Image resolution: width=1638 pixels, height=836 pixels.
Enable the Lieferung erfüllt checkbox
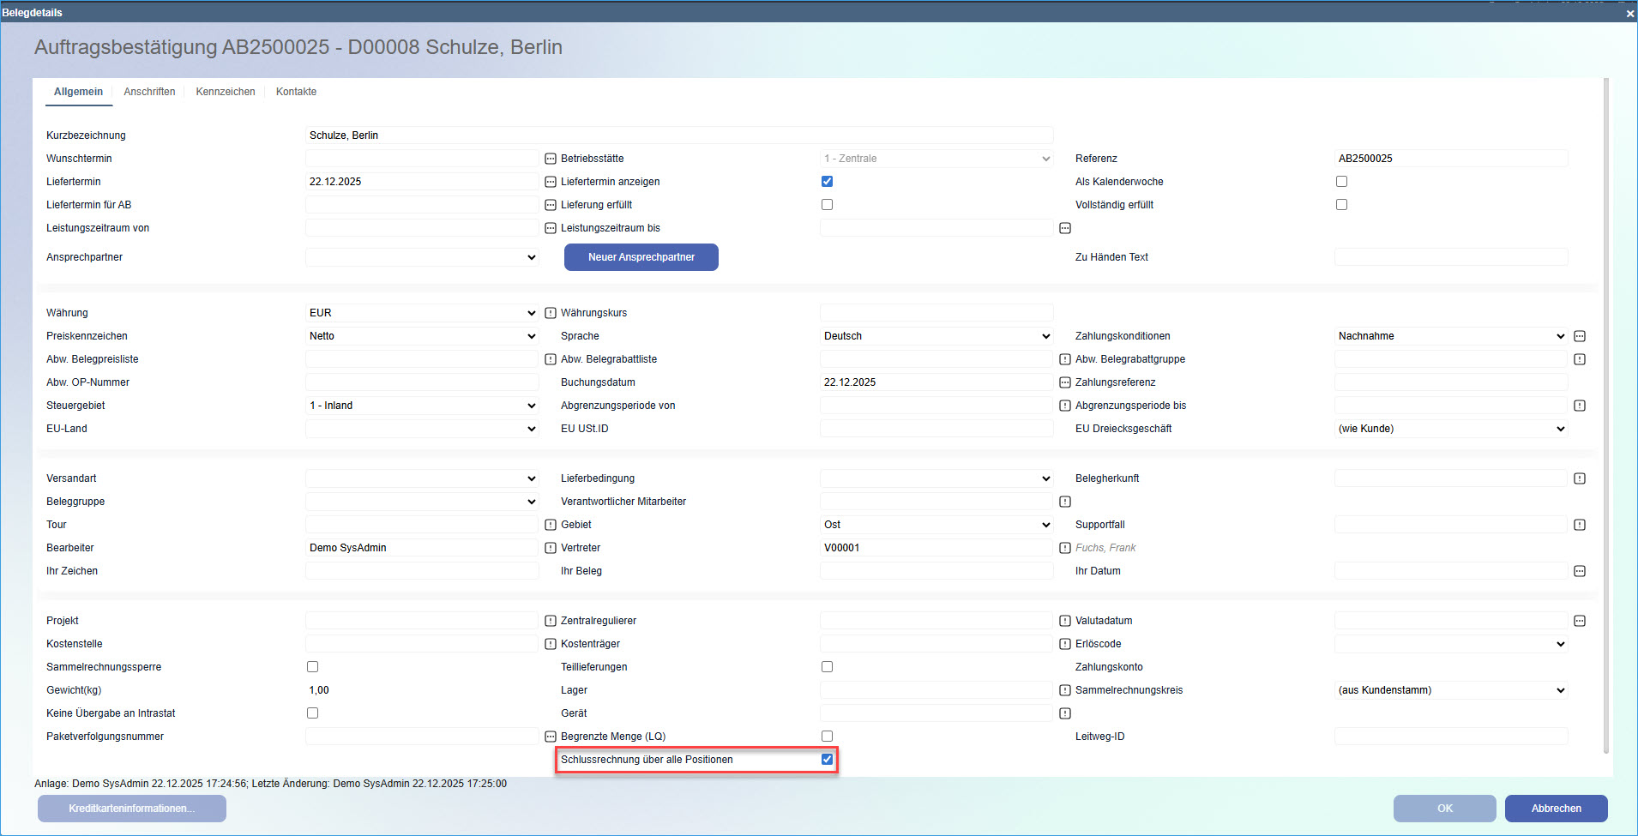click(x=827, y=204)
